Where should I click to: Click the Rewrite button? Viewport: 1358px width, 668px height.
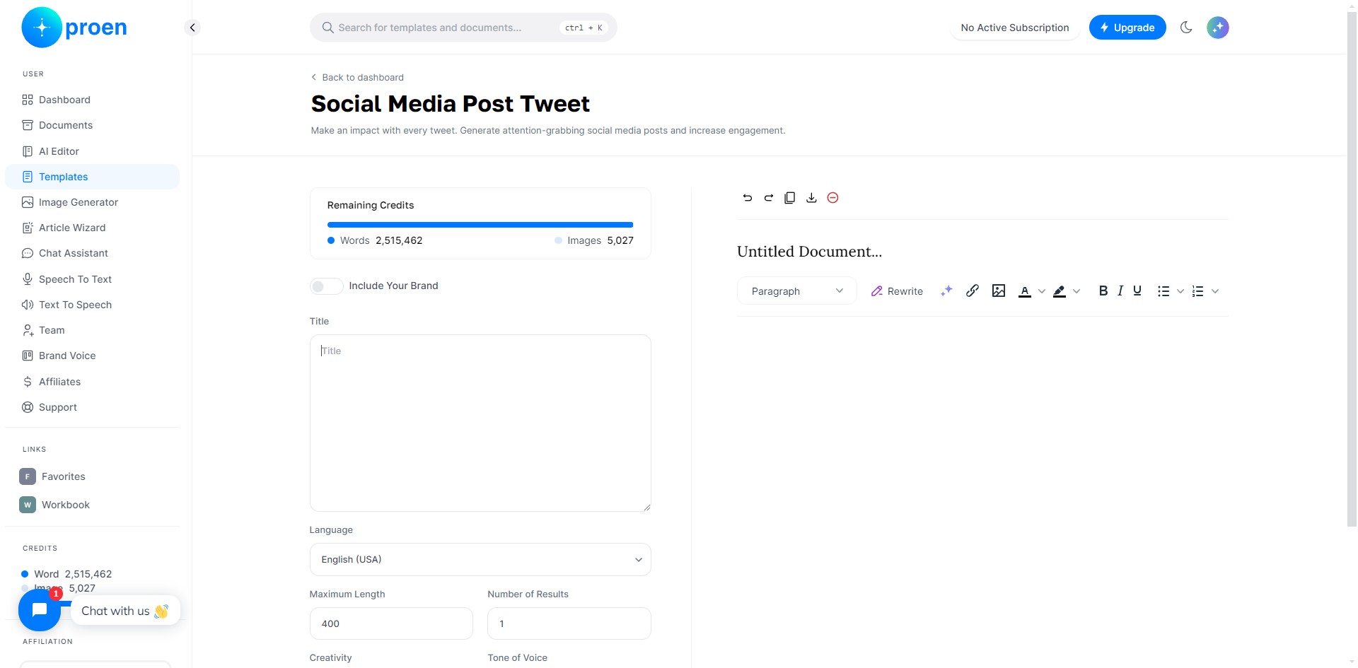(897, 291)
